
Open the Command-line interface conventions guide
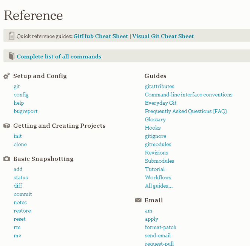click(188, 95)
